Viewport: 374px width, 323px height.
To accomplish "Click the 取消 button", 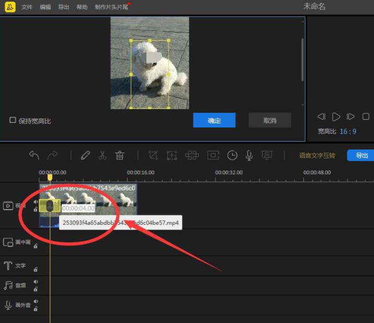I will coord(269,120).
